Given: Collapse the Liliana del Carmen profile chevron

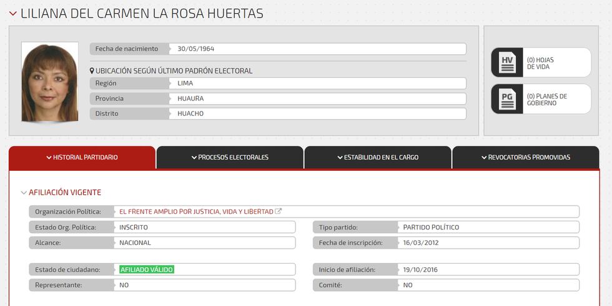Looking at the screenshot, I should pos(12,14).
